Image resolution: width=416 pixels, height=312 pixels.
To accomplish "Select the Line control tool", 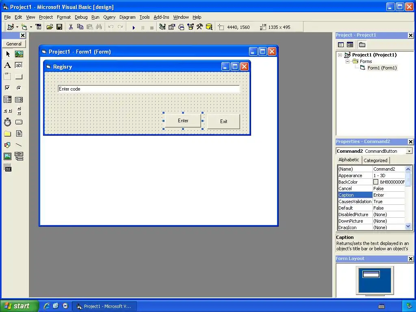I will click(x=19, y=145).
